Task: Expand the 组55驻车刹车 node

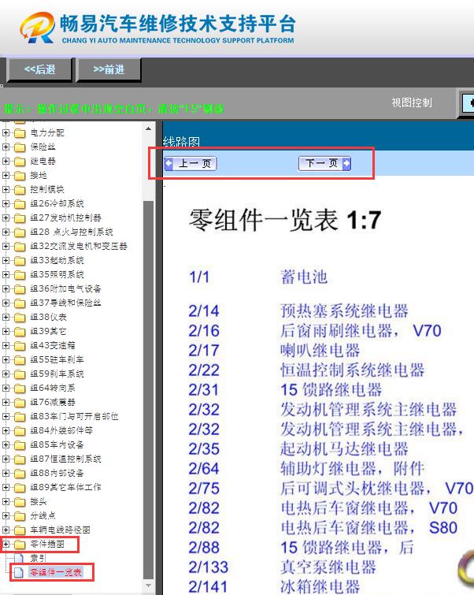Action: tap(6, 359)
